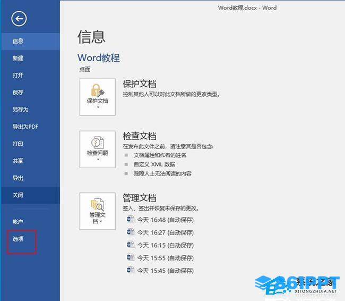Viewport: 345px width, 301px height.
Task: Open 选项 at the sidebar bottom
Action: pyautogui.click(x=30, y=239)
